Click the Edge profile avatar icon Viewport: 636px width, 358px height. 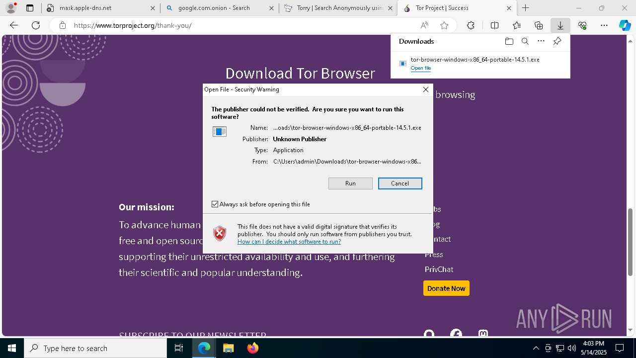(10, 8)
